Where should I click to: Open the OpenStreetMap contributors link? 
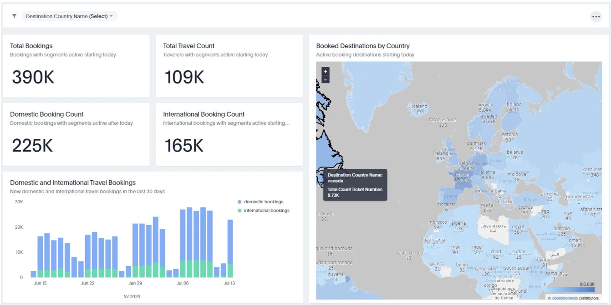click(x=565, y=298)
